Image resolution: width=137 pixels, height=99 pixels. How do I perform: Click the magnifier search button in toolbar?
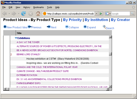tap(132, 14)
